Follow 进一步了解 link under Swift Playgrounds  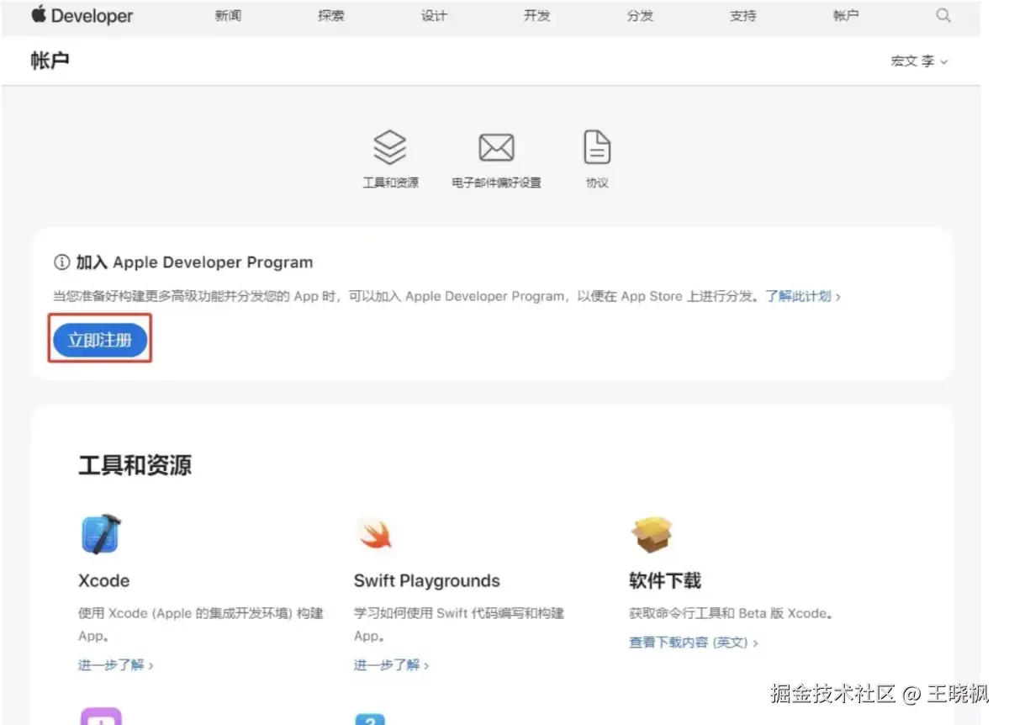pos(391,664)
